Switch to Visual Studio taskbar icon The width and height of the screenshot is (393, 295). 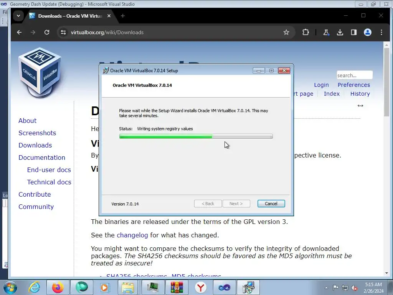point(224,287)
